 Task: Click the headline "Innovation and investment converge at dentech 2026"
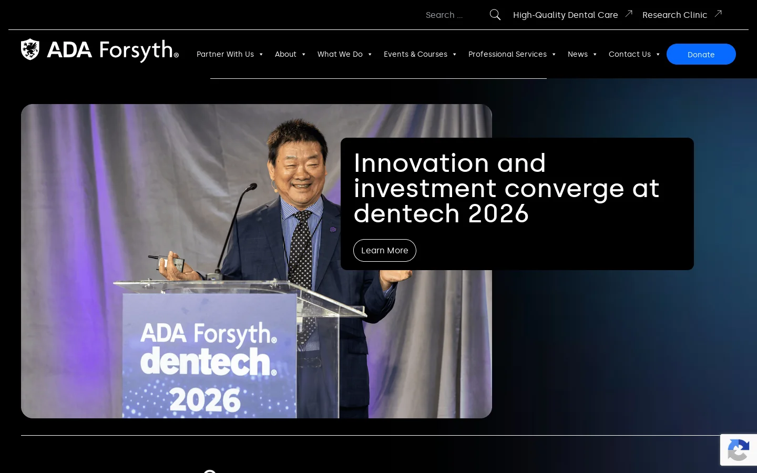point(506,188)
